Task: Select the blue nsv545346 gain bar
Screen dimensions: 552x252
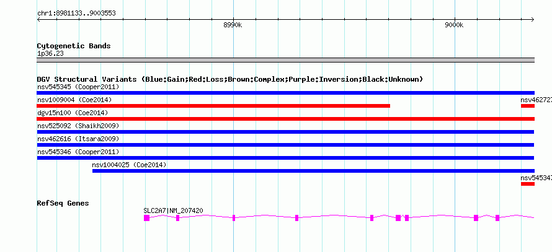Action: coord(285,158)
